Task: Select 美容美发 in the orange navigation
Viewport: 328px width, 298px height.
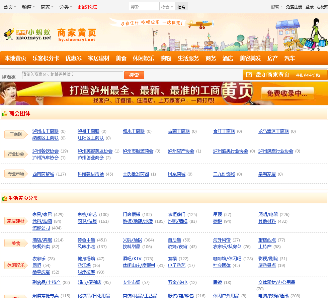Action: [x=250, y=58]
